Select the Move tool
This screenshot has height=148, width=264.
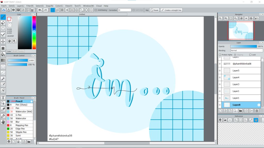(x=3, y=41)
